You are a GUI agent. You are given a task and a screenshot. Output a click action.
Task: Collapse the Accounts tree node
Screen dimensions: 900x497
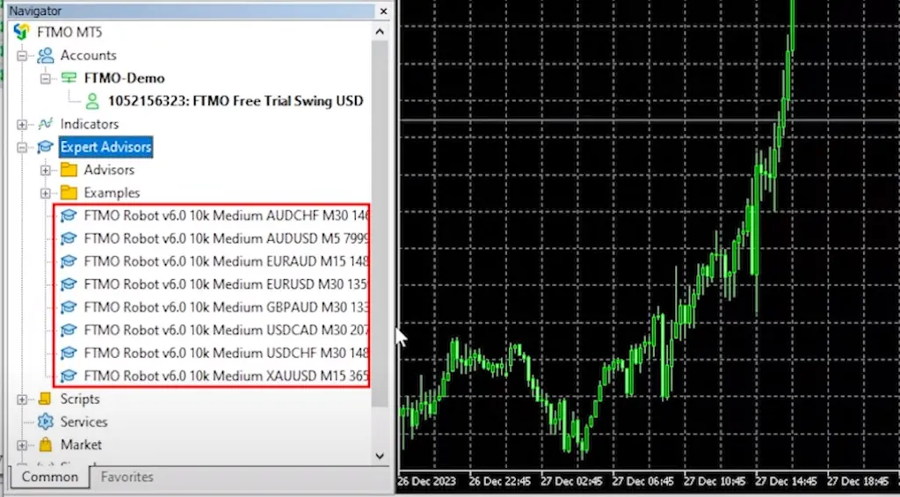(22, 55)
